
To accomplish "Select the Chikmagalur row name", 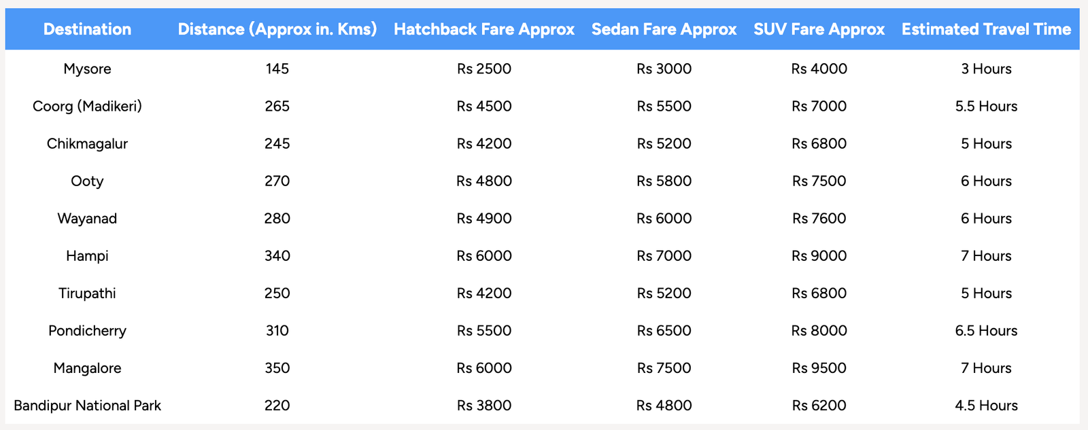I will (x=87, y=143).
